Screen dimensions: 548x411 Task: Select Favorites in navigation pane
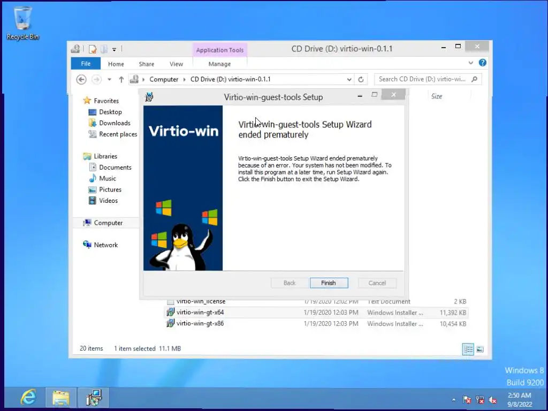(106, 101)
